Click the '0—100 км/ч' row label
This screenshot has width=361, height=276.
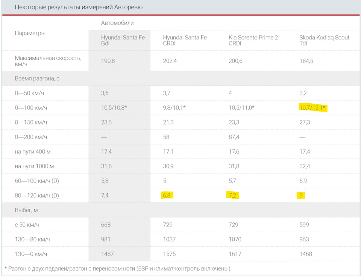pyautogui.click(x=31, y=108)
